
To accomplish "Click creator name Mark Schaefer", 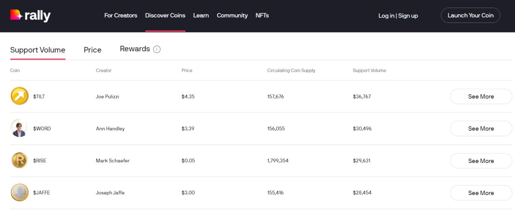I will (x=112, y=161).
